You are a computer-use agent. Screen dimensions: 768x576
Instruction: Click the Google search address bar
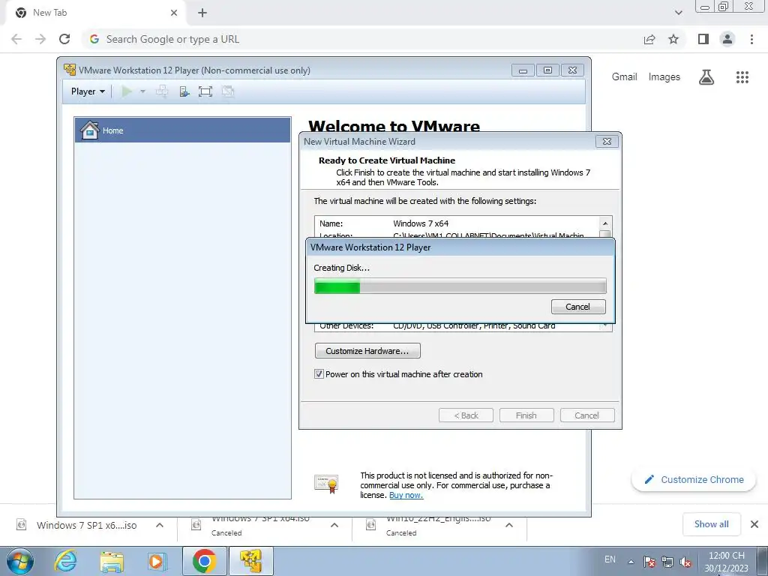click(x=362, y=39)
